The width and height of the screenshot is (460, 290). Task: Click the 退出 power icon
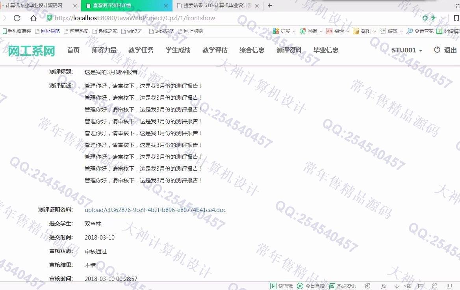437,50
